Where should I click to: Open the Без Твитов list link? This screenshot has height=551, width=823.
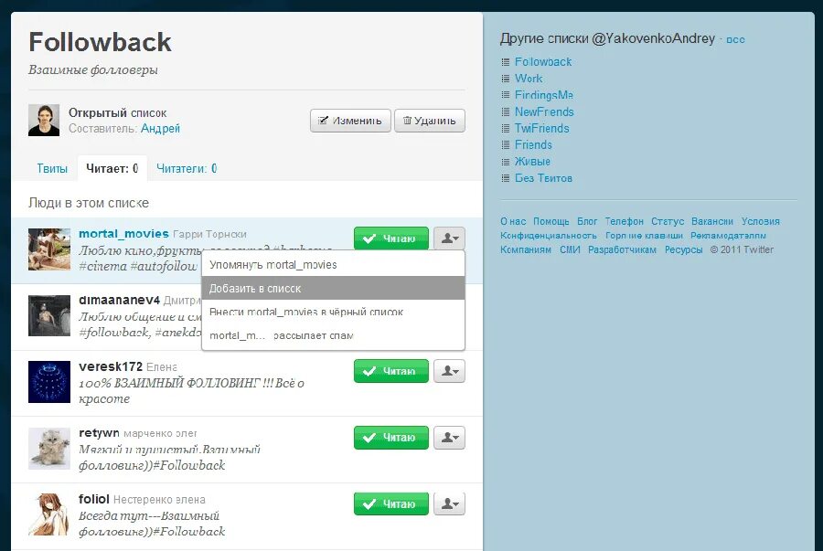click(x=544, y=178)
